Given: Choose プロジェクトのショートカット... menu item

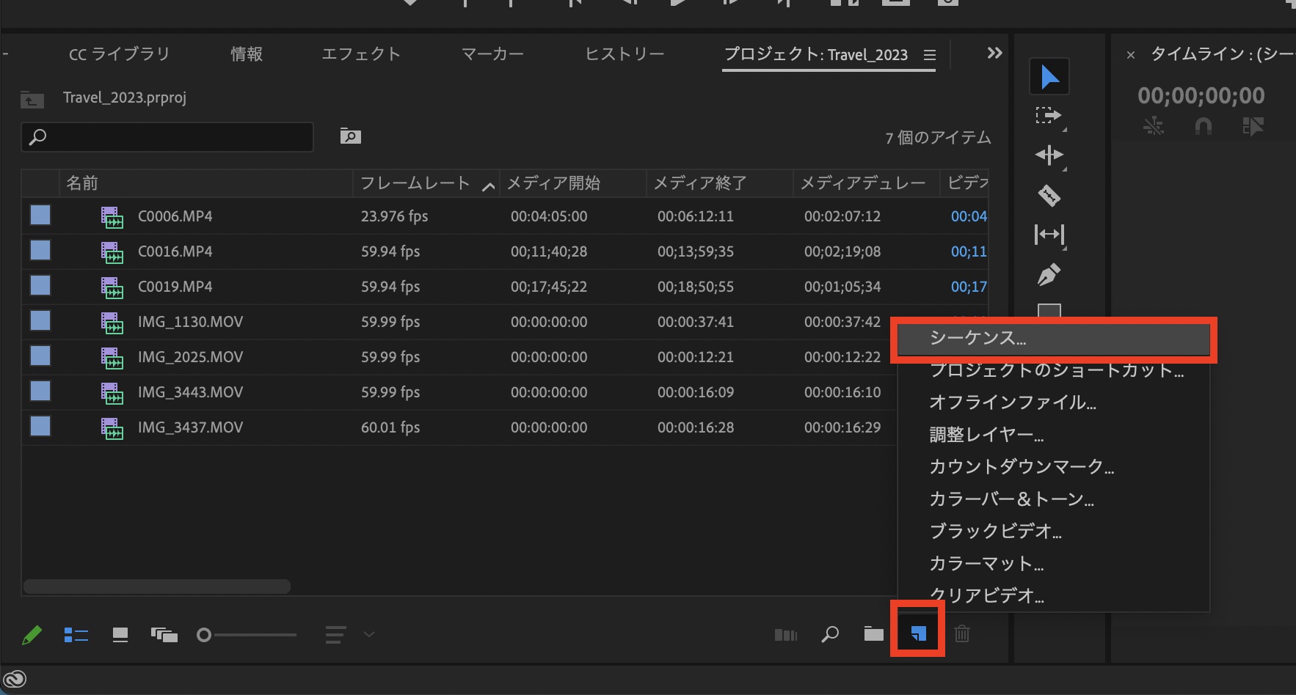Looking at the screenshot, I should tap(1054, 370).
